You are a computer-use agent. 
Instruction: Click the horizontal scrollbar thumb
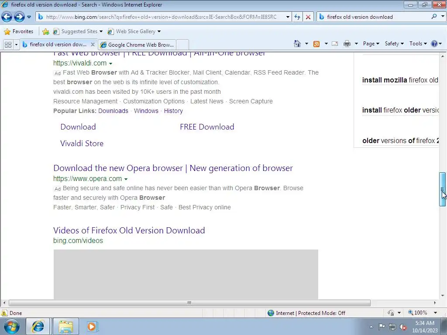(x=189, y=303)
